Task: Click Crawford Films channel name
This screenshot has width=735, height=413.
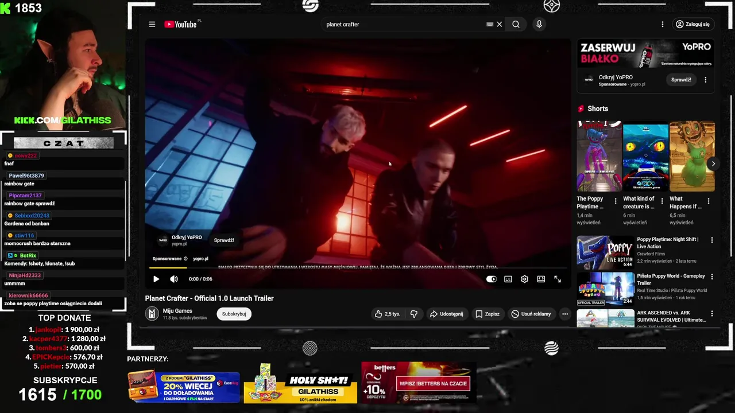Action: [x=651, y=254]
